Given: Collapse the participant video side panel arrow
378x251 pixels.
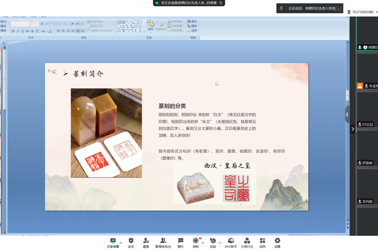Looking at the screenshot, I should tap(352, 129).
